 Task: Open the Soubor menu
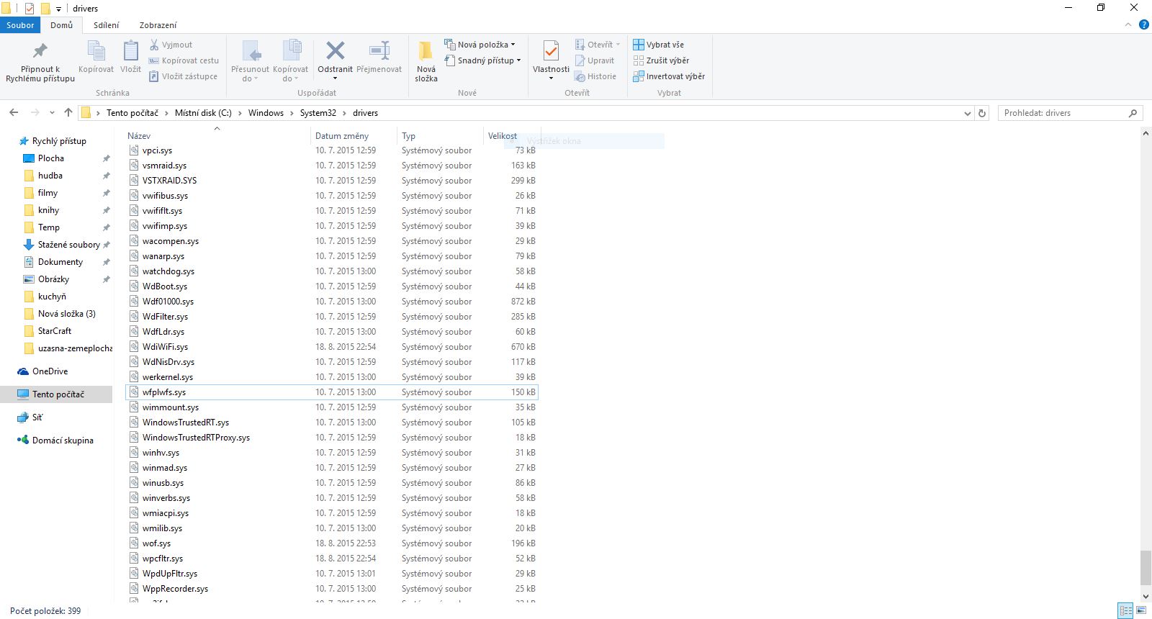point(20,25)
